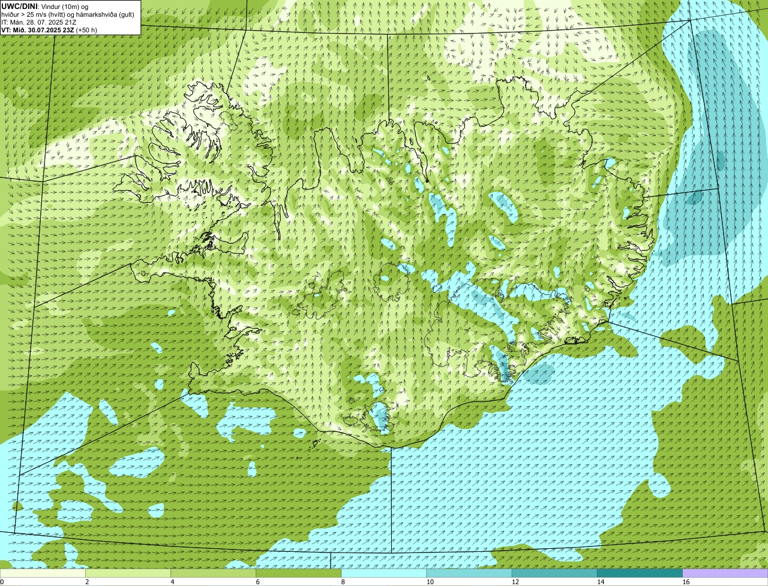Click the "2" label under the color scale

(87, 582)
